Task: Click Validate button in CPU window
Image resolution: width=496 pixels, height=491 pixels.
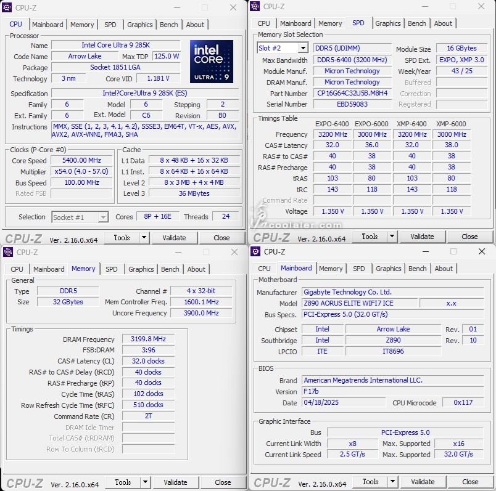Action: [x=175, y=238]
